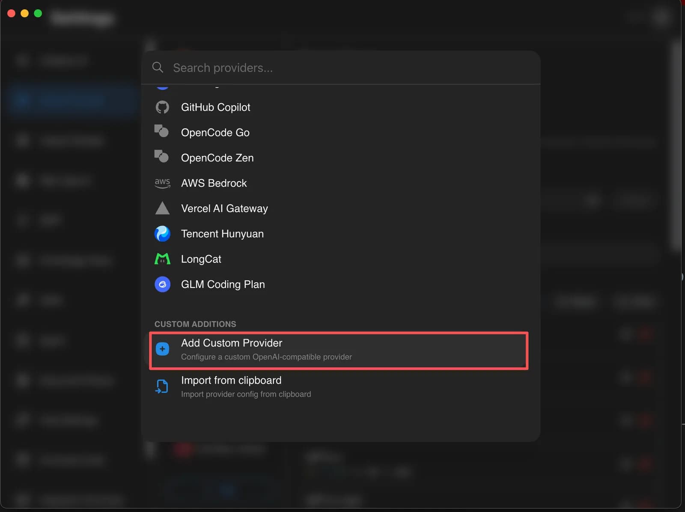This screenshot has height=512, width=685.
Task: Click the Vercel triangle icon
Action: pyautogui.click(x=162, y=208)
